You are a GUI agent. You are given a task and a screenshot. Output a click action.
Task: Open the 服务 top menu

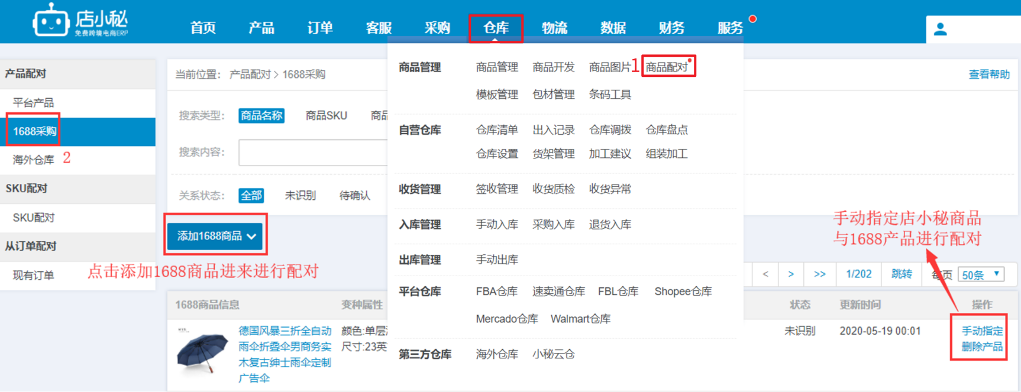730,28
